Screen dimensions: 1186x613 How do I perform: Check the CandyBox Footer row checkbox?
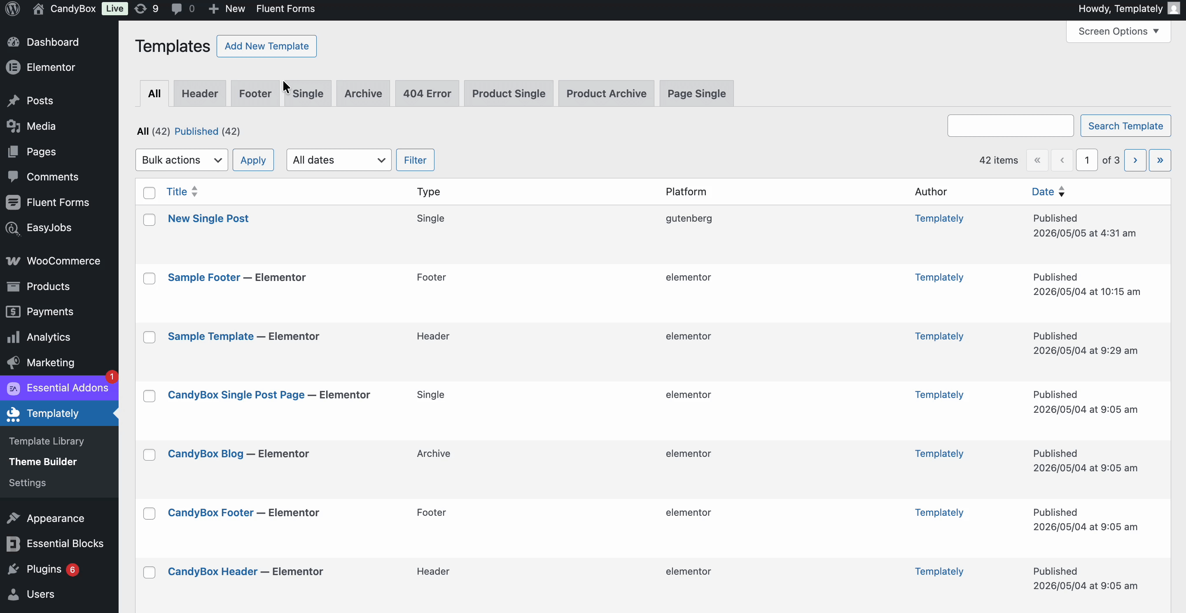coord(149,514)
